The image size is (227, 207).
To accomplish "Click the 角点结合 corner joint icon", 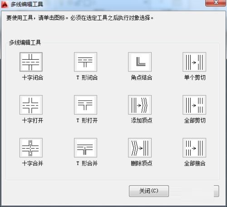I will [x=140, y=62].
